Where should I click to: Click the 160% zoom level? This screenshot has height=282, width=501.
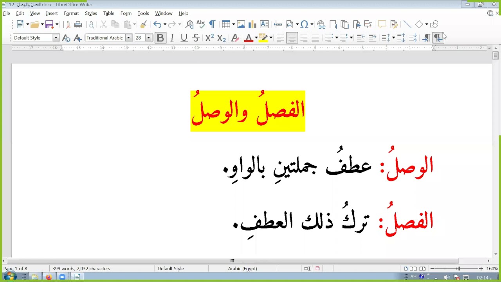click(492, 269)
